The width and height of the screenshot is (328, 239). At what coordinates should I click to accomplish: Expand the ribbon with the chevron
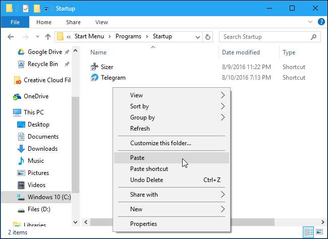[310, 22]
